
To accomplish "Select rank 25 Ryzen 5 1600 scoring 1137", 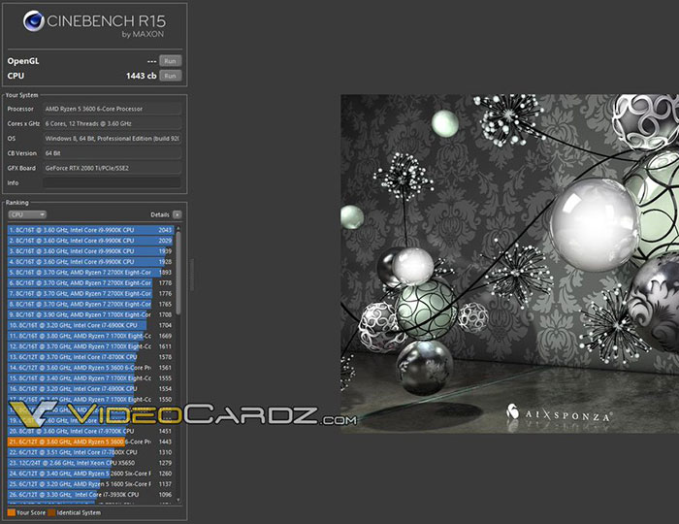I will [90, 484].
